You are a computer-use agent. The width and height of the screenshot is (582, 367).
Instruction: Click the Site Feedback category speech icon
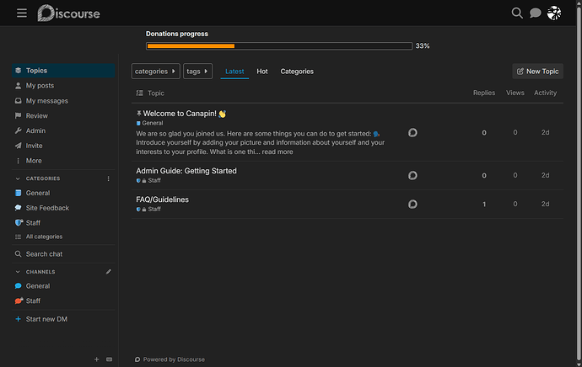pos(19,208)
